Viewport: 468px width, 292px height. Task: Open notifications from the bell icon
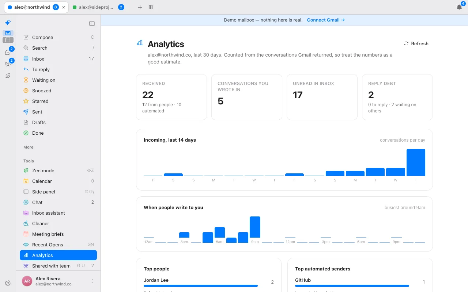click(x=459, y=7)
